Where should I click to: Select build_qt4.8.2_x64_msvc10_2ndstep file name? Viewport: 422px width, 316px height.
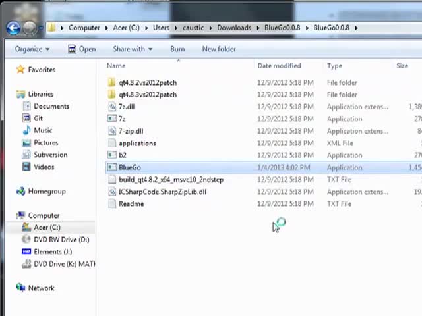pos(171,180)
